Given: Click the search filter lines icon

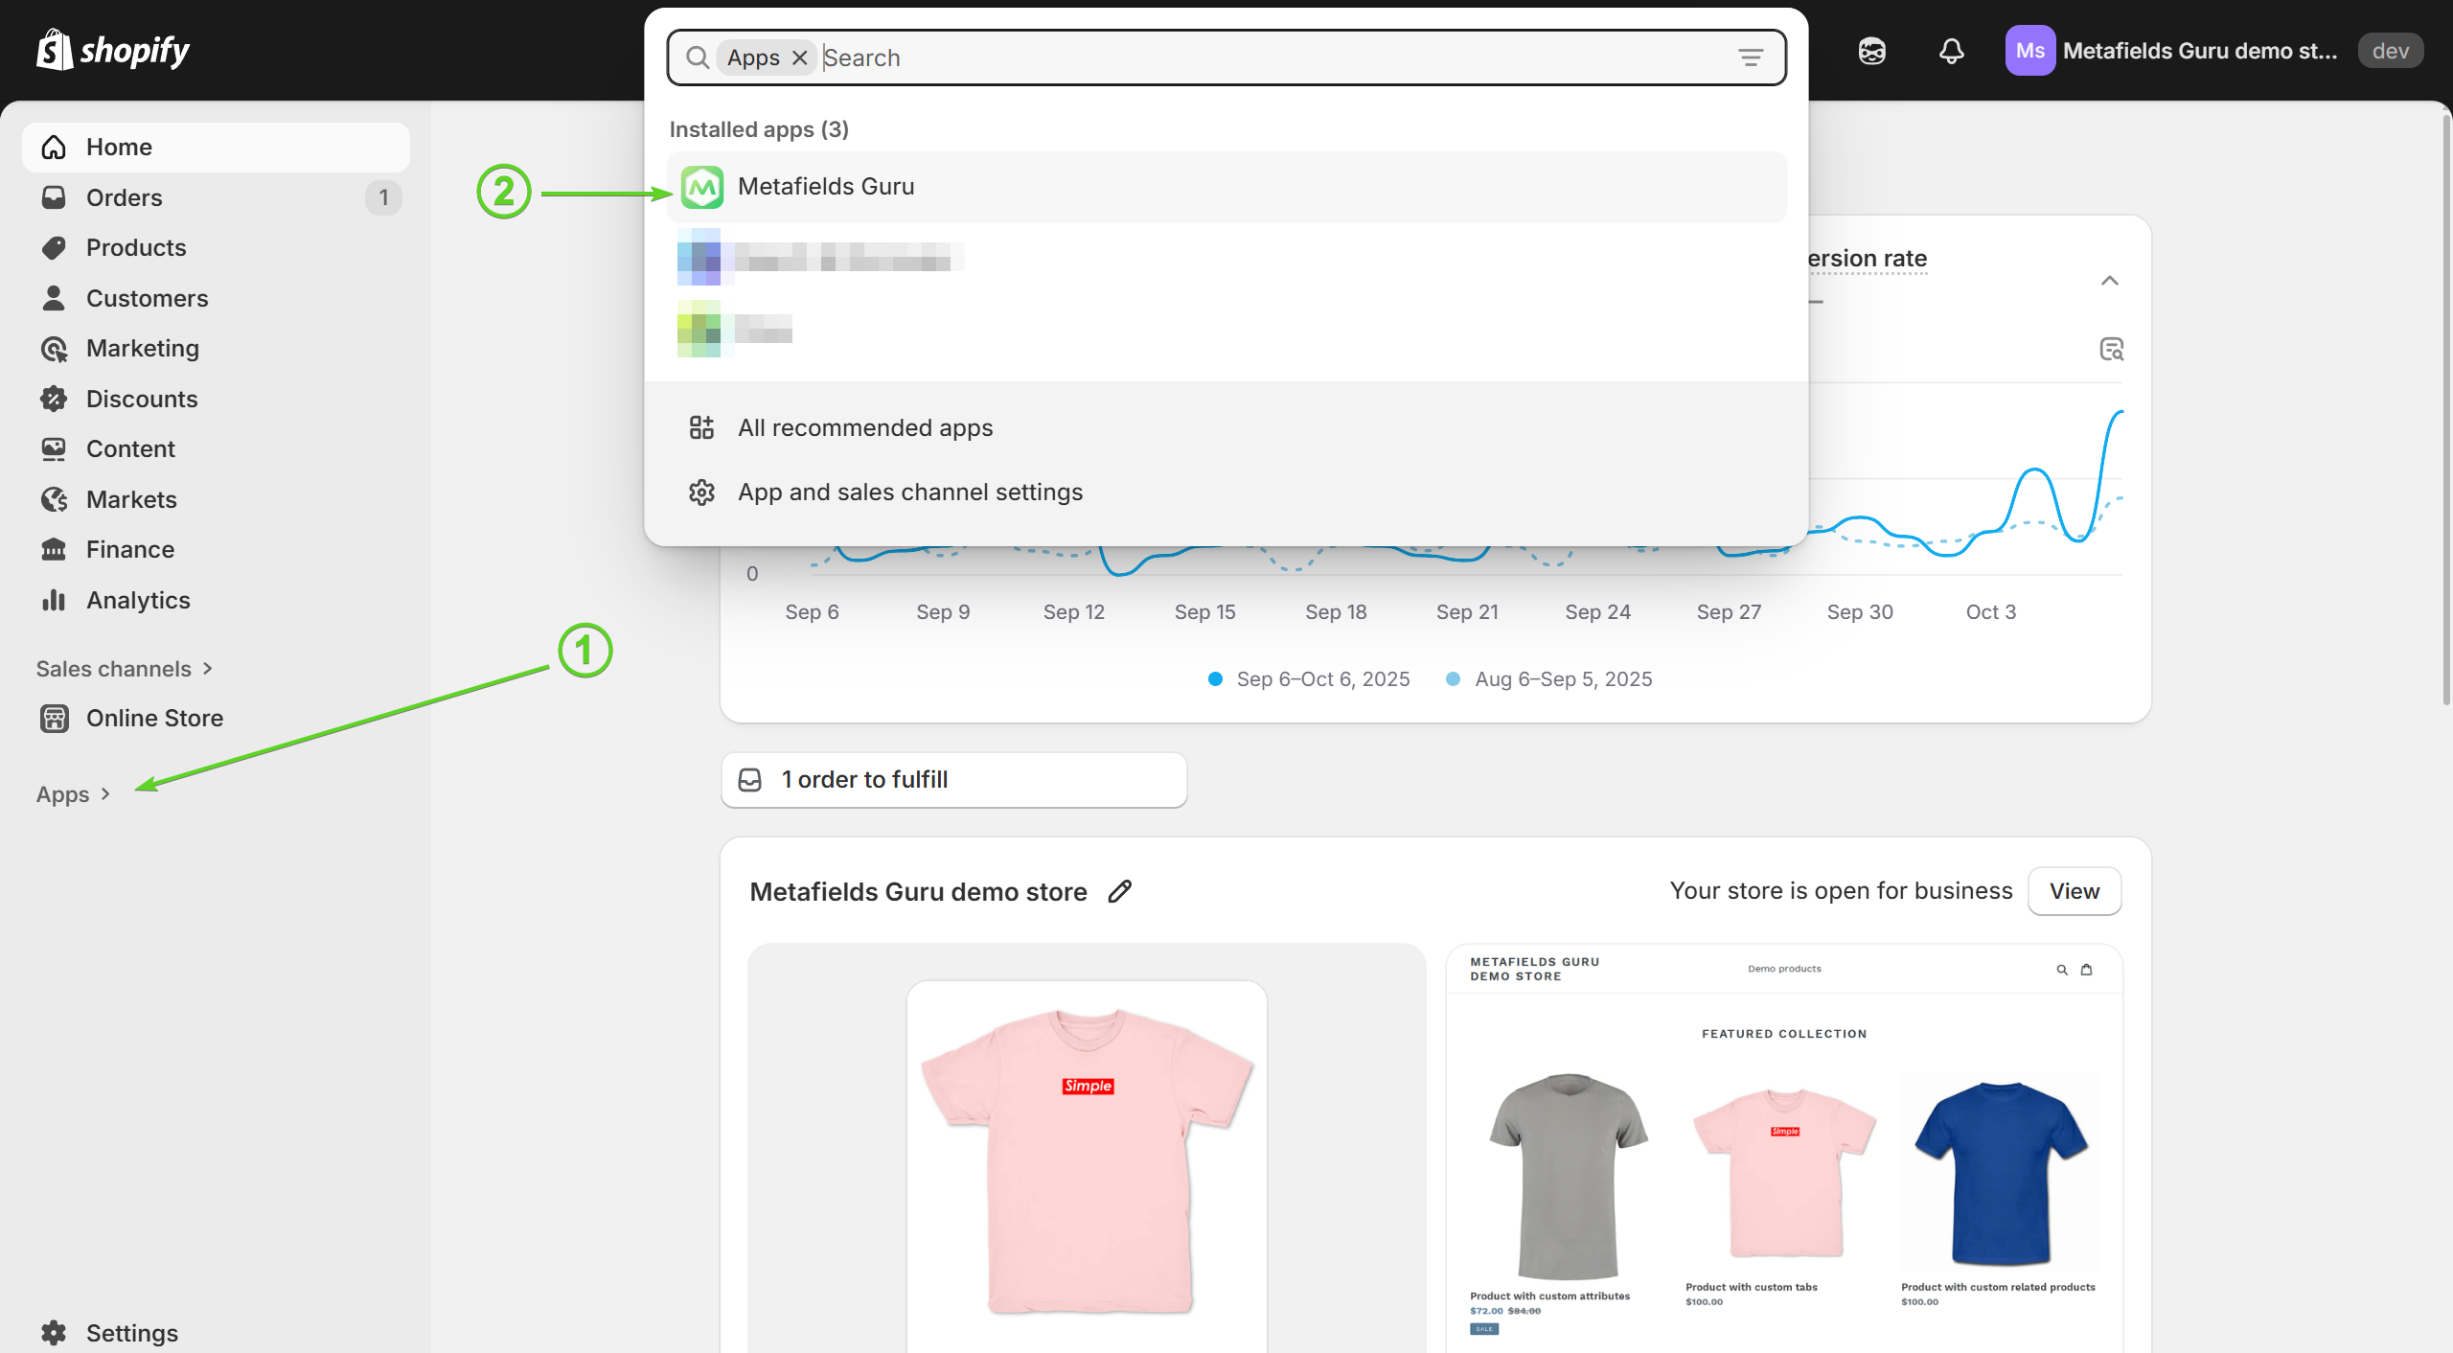Looking at the screenshot, I should 1751,57.
